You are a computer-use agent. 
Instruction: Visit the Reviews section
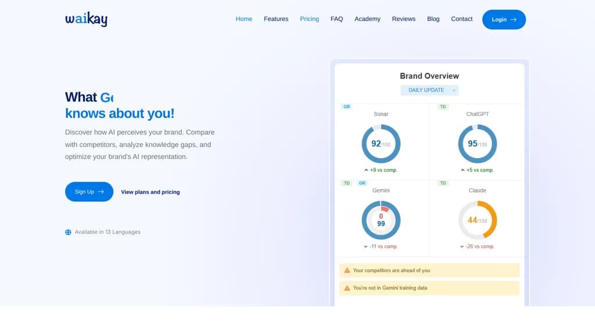[403, 19]
